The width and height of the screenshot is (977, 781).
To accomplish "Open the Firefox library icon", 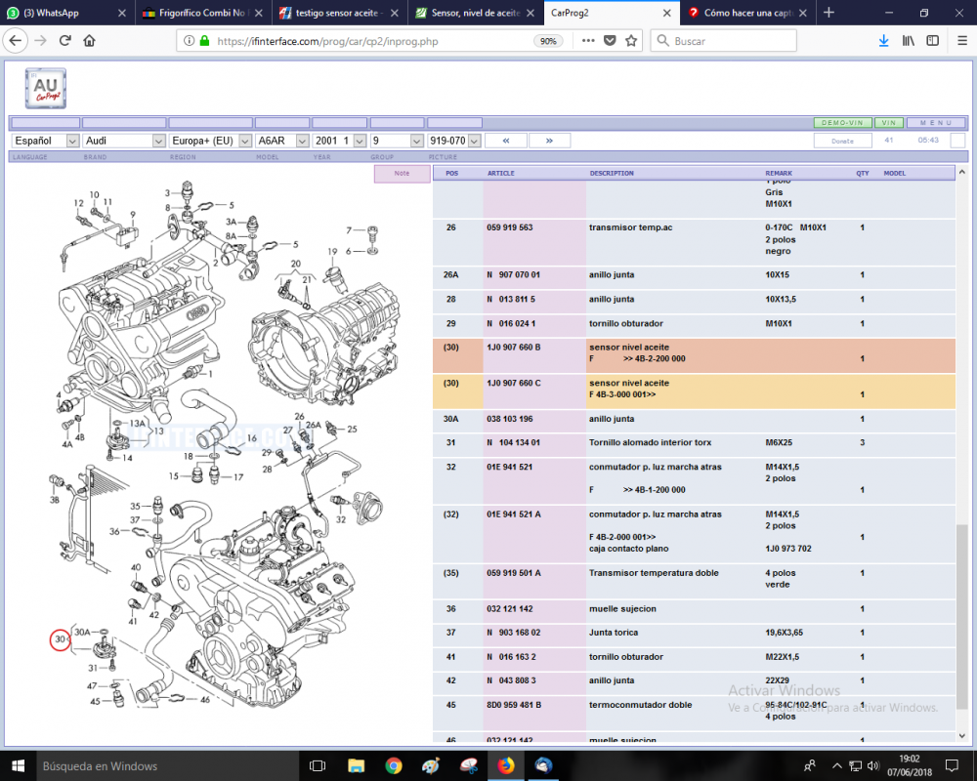I will 909,41.
